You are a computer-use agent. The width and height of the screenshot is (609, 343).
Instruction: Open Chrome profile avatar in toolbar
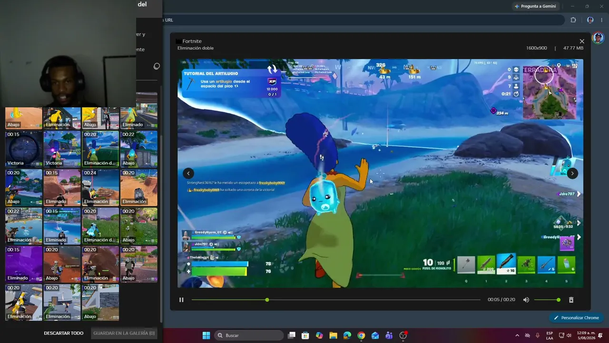click(x=590, y=20)
